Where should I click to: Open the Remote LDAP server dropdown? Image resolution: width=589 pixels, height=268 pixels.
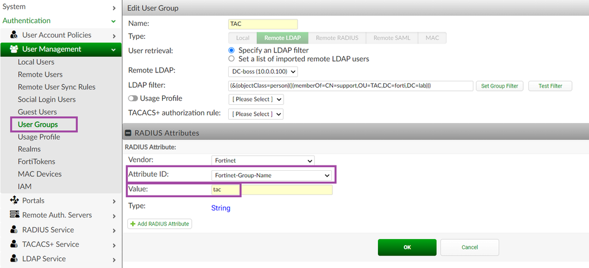[263, 71]
